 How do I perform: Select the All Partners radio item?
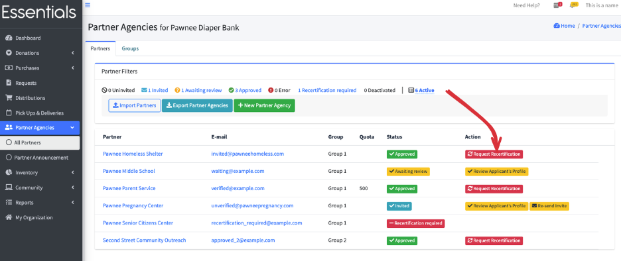coord(40,143)
